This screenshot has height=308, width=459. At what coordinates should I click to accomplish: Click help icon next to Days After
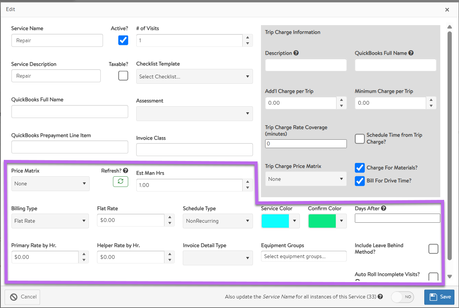(383, 208)
